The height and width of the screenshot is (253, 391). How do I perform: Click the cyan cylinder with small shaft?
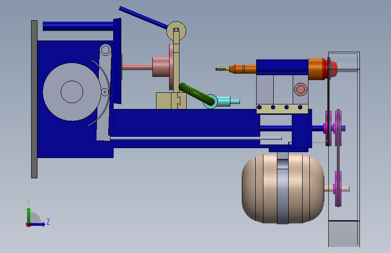pos(221,101)
